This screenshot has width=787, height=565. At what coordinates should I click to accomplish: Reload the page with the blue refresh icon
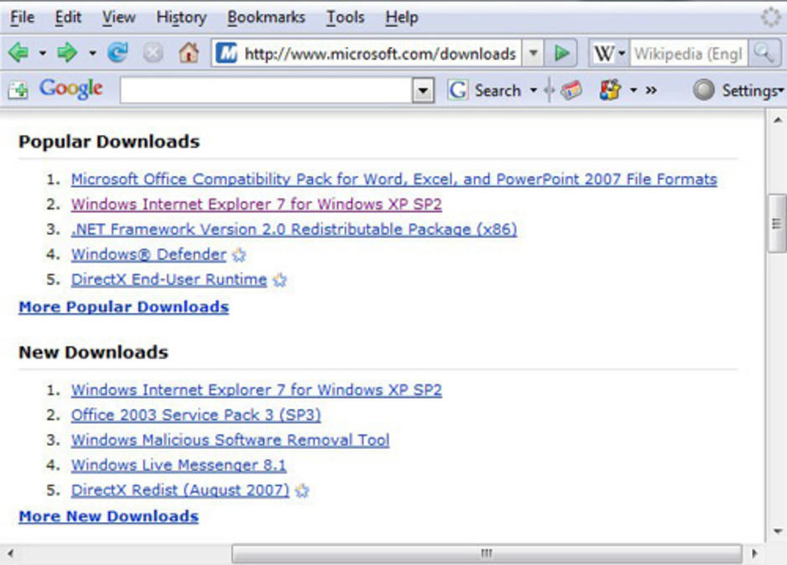118,52
